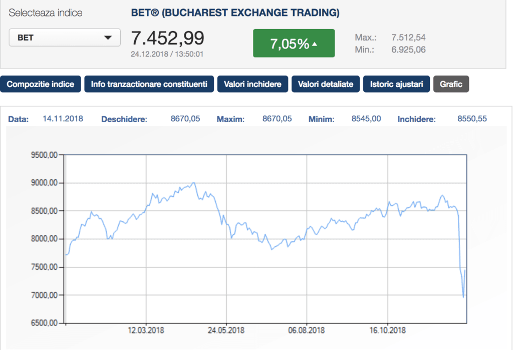
Task: Click the chart's peak near 9000 in May
Action: pos(194,183)
